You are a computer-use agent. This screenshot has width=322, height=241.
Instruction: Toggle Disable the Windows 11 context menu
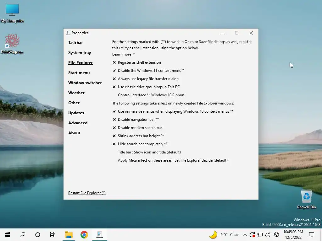[x=148, y=71]
